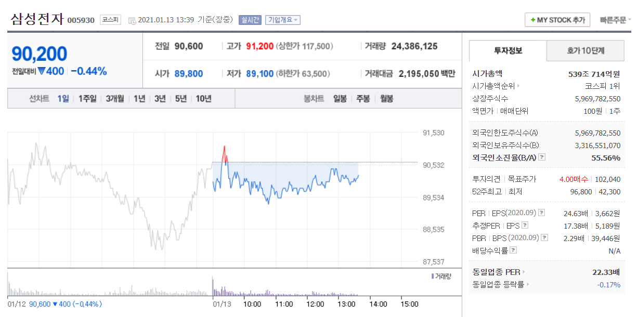Click the blue down-triangle beside 400
The height and width of the screenshot is (317, 638).
point(41,71)
